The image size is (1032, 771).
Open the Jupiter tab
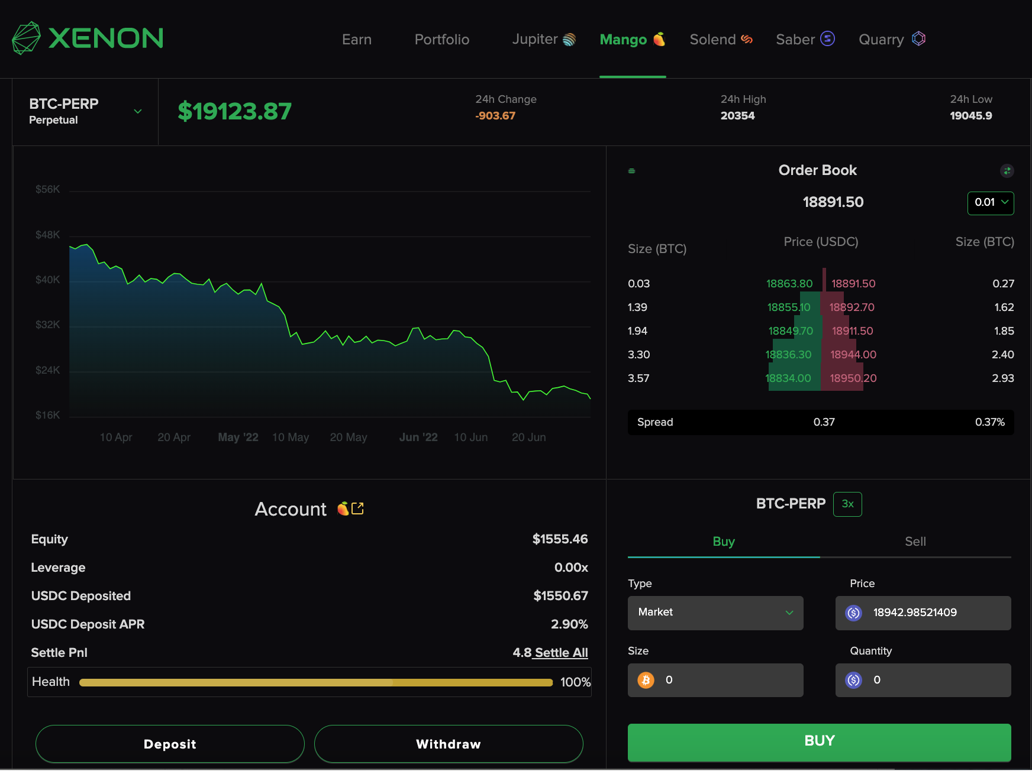point(544,40)
